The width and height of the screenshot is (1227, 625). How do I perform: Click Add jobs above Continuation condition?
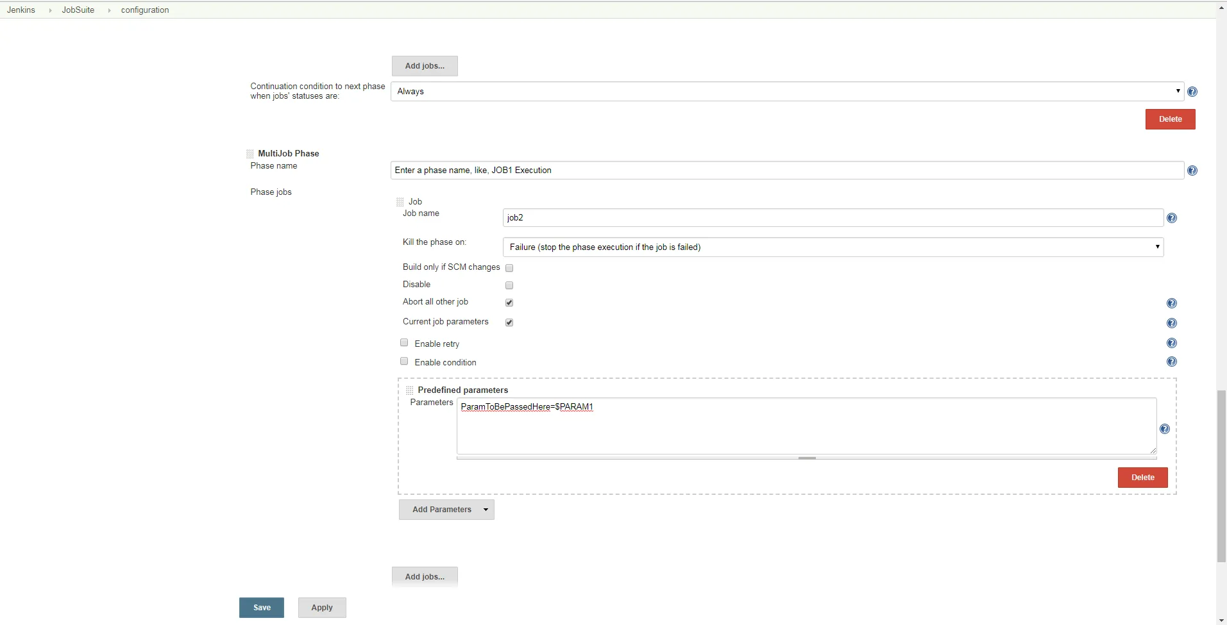425,66
